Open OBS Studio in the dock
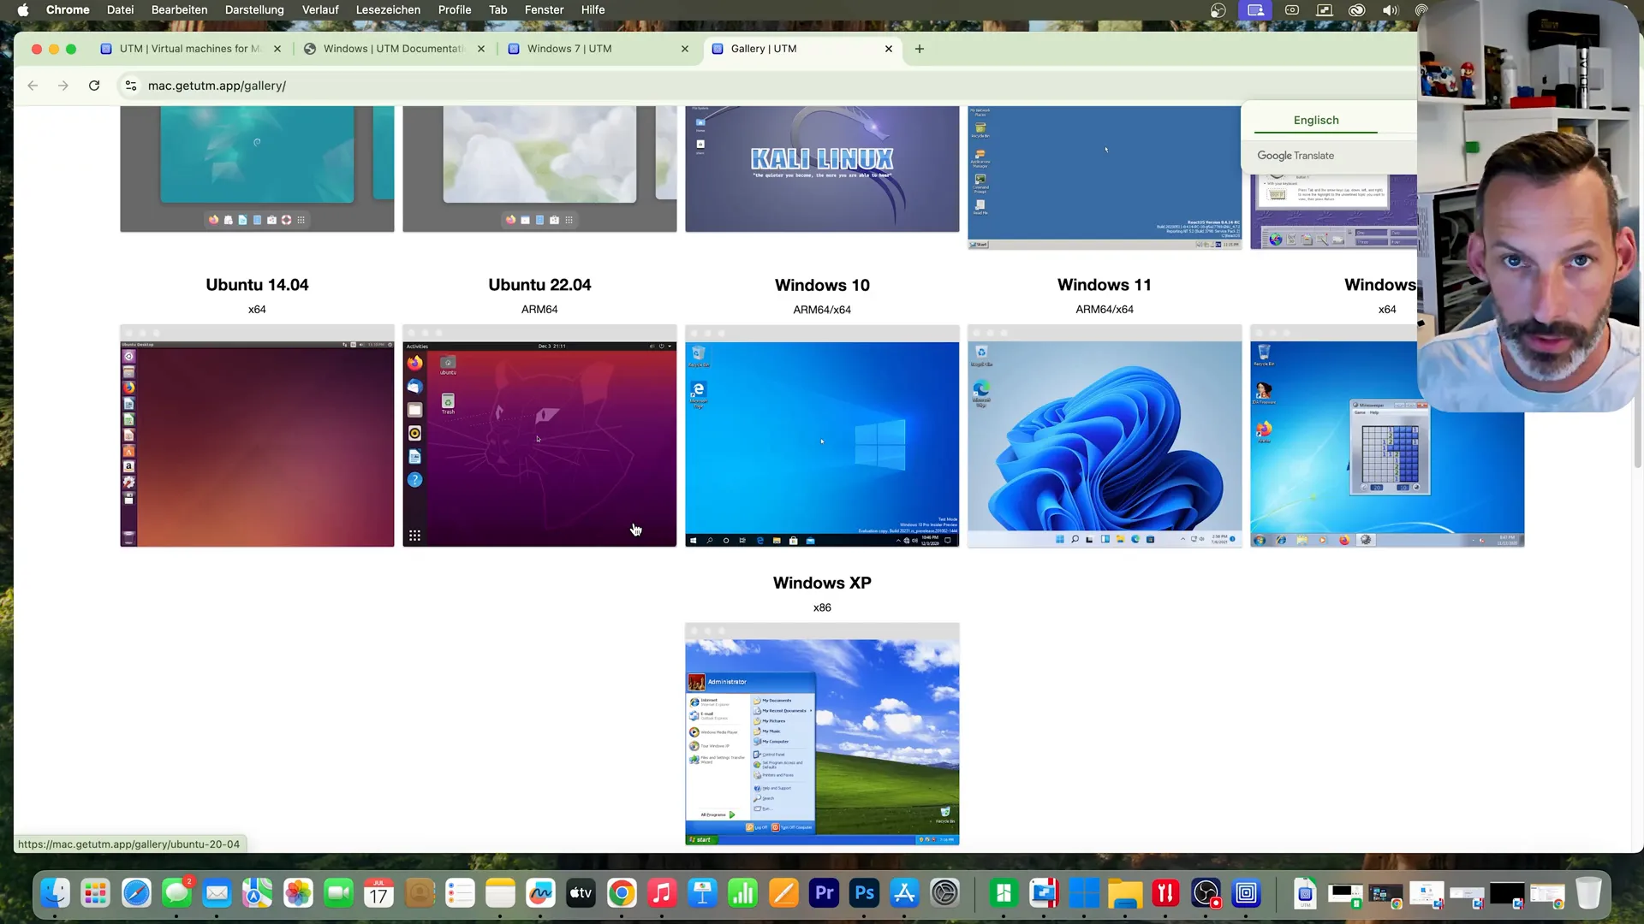The height and width of the screenshot is (924, 1644). [1206, 894]
